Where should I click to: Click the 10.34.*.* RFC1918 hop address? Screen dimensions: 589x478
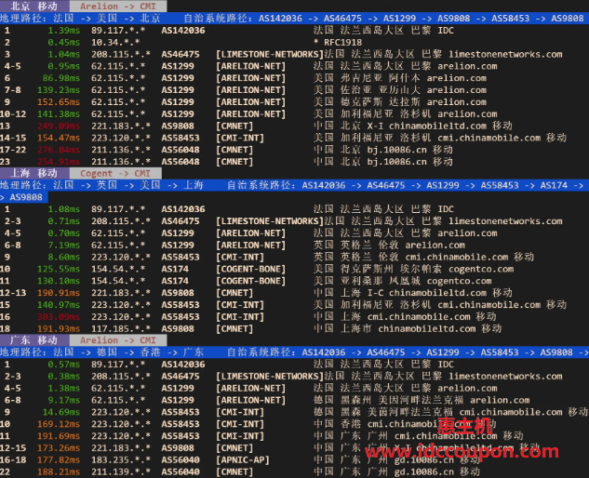(115, 43)
